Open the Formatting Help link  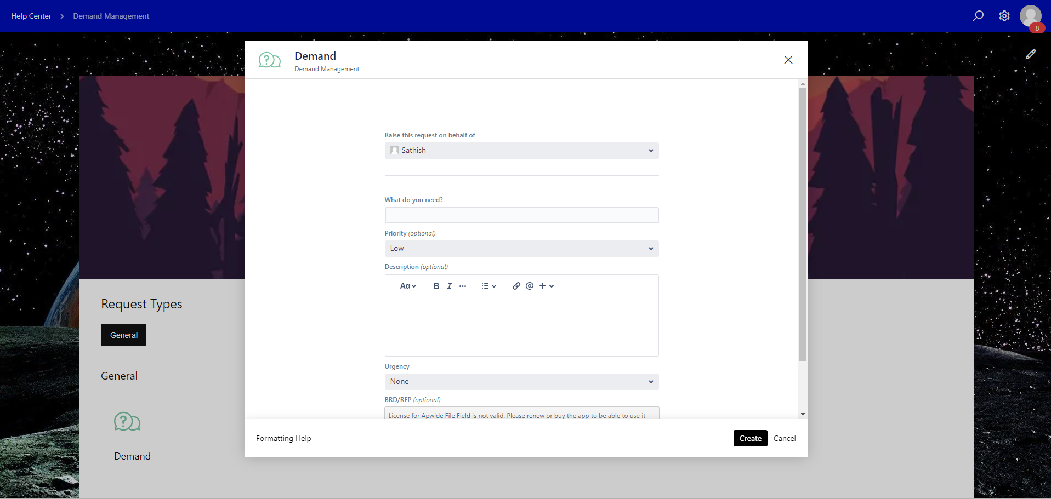(283, 438)
